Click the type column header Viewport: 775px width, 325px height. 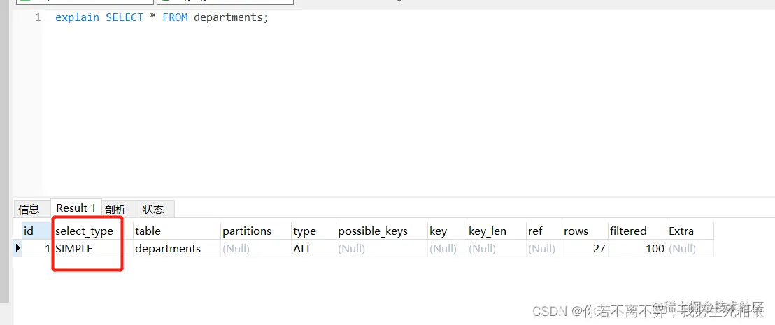313,231
